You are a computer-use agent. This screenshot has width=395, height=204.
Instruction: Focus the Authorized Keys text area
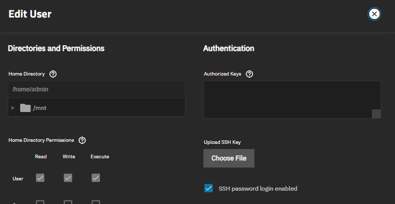point(292,100)
